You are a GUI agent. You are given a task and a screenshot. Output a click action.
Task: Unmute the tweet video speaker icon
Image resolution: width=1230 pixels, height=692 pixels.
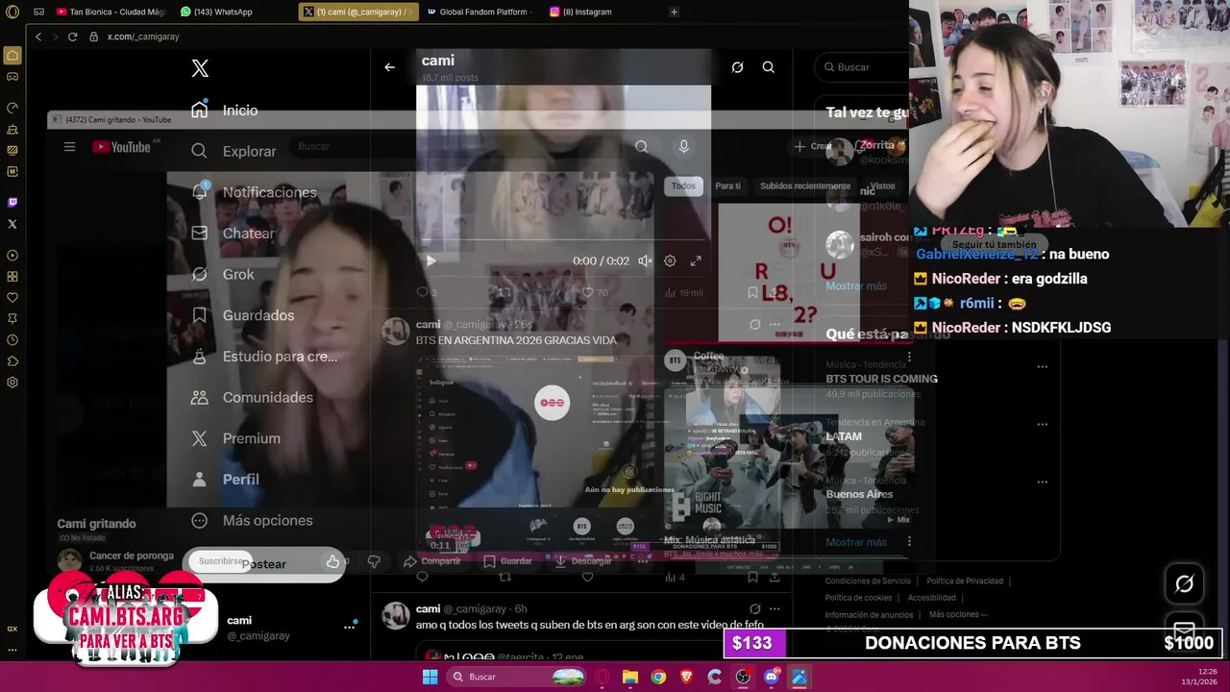click(646, 260)
